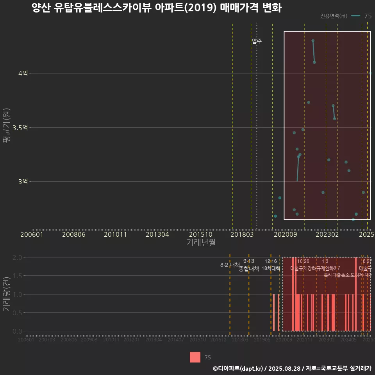
Task: Click the '3.5억' price axis label
Action: coord(20,127)
